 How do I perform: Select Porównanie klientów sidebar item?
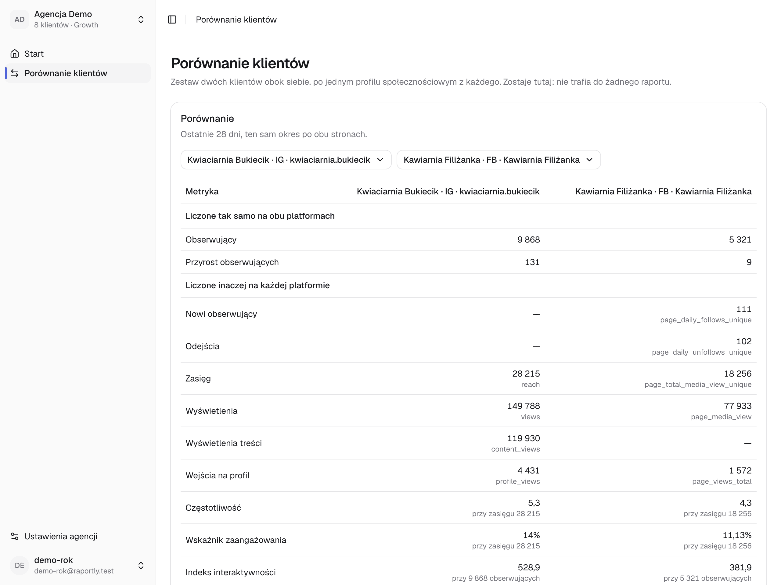(78, 73)
